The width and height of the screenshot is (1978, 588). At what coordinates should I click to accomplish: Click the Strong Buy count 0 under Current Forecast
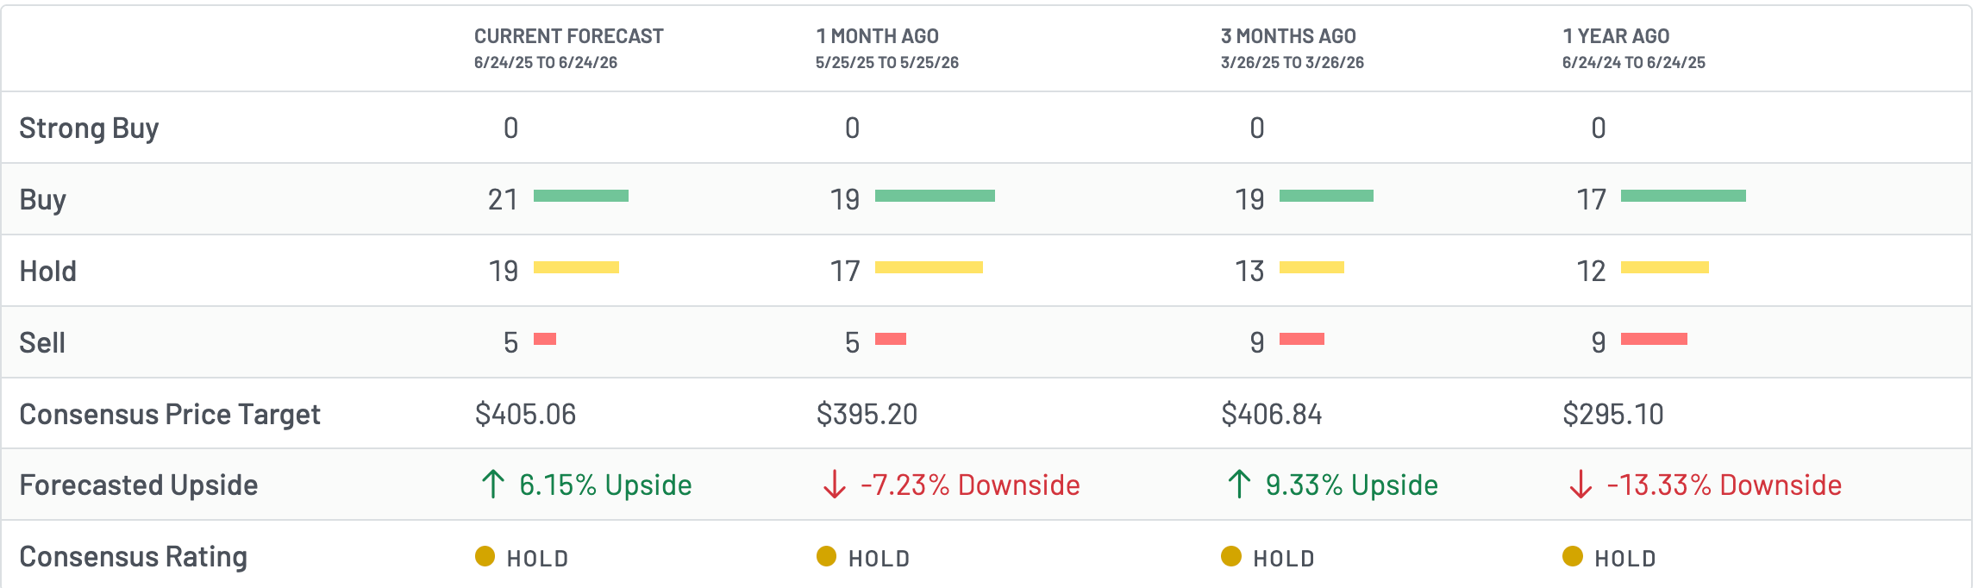510,128
